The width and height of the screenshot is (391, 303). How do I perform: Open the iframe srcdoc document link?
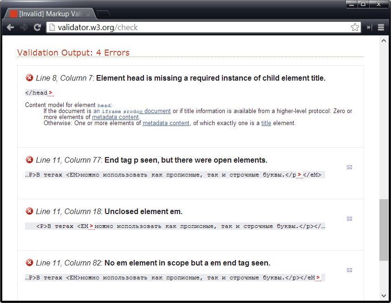pyautogui.click(x=132, y=111)
